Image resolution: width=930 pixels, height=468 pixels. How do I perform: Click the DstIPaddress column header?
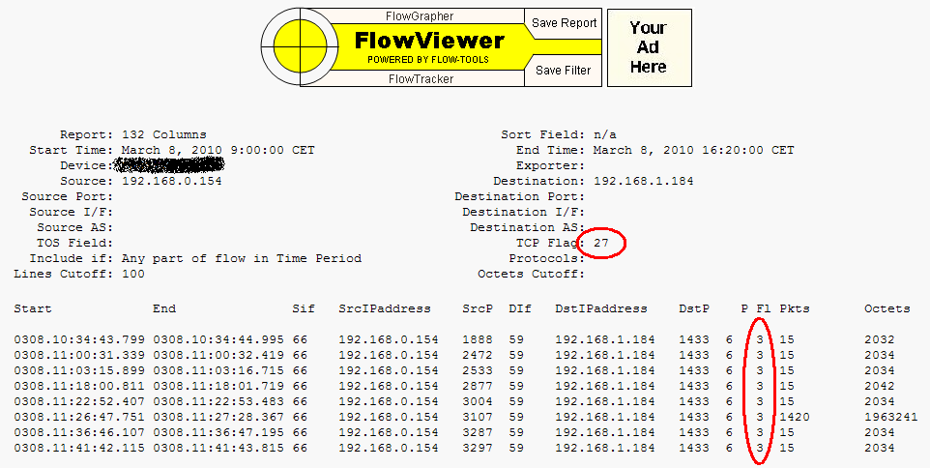tap(600, 308)
